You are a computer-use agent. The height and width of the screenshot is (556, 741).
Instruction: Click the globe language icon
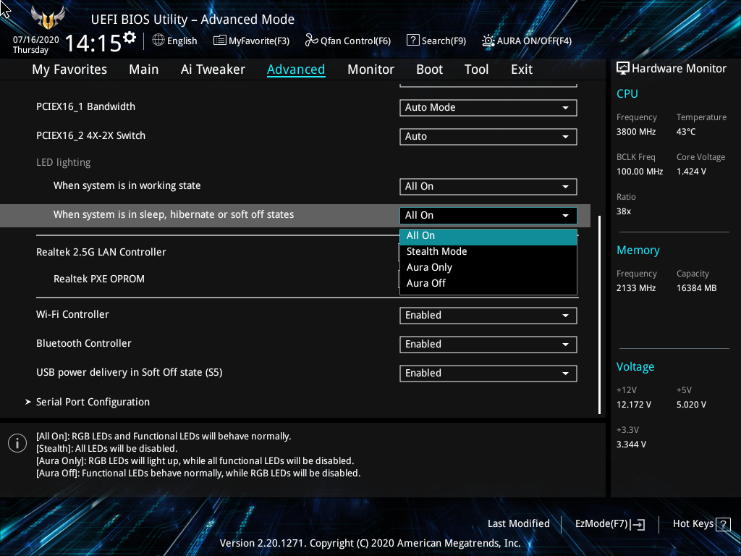(158, 41)
